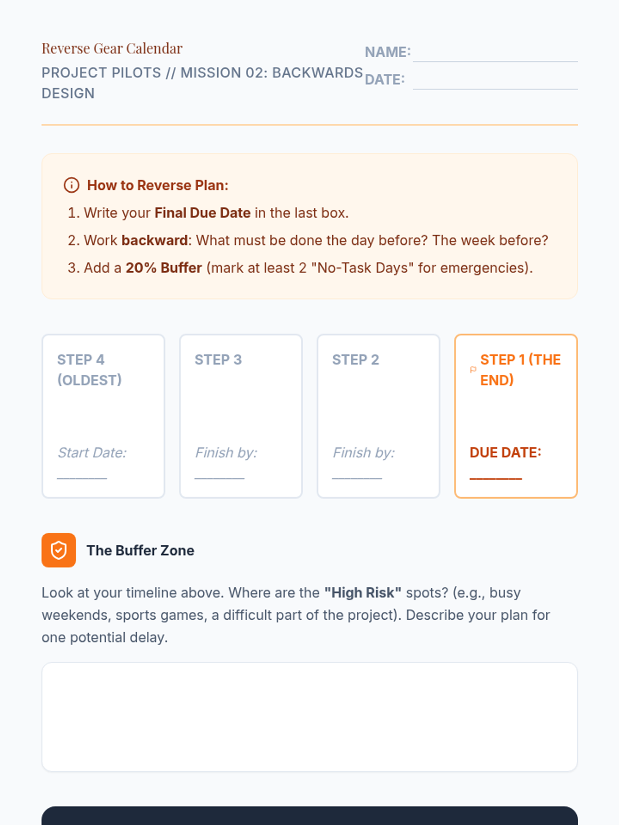Viewport: 619px width, 825px height.
Task: Click the Finish by blank in Step 3
Action: pos(219,473)
